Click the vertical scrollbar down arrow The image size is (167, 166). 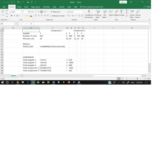coord(149,73)
